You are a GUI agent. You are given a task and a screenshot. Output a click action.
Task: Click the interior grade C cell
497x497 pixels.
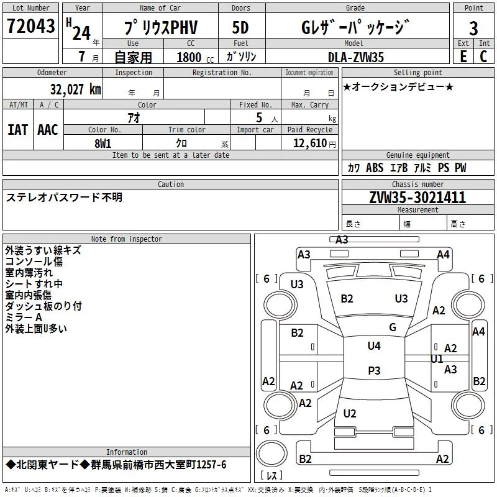(483, 57)
